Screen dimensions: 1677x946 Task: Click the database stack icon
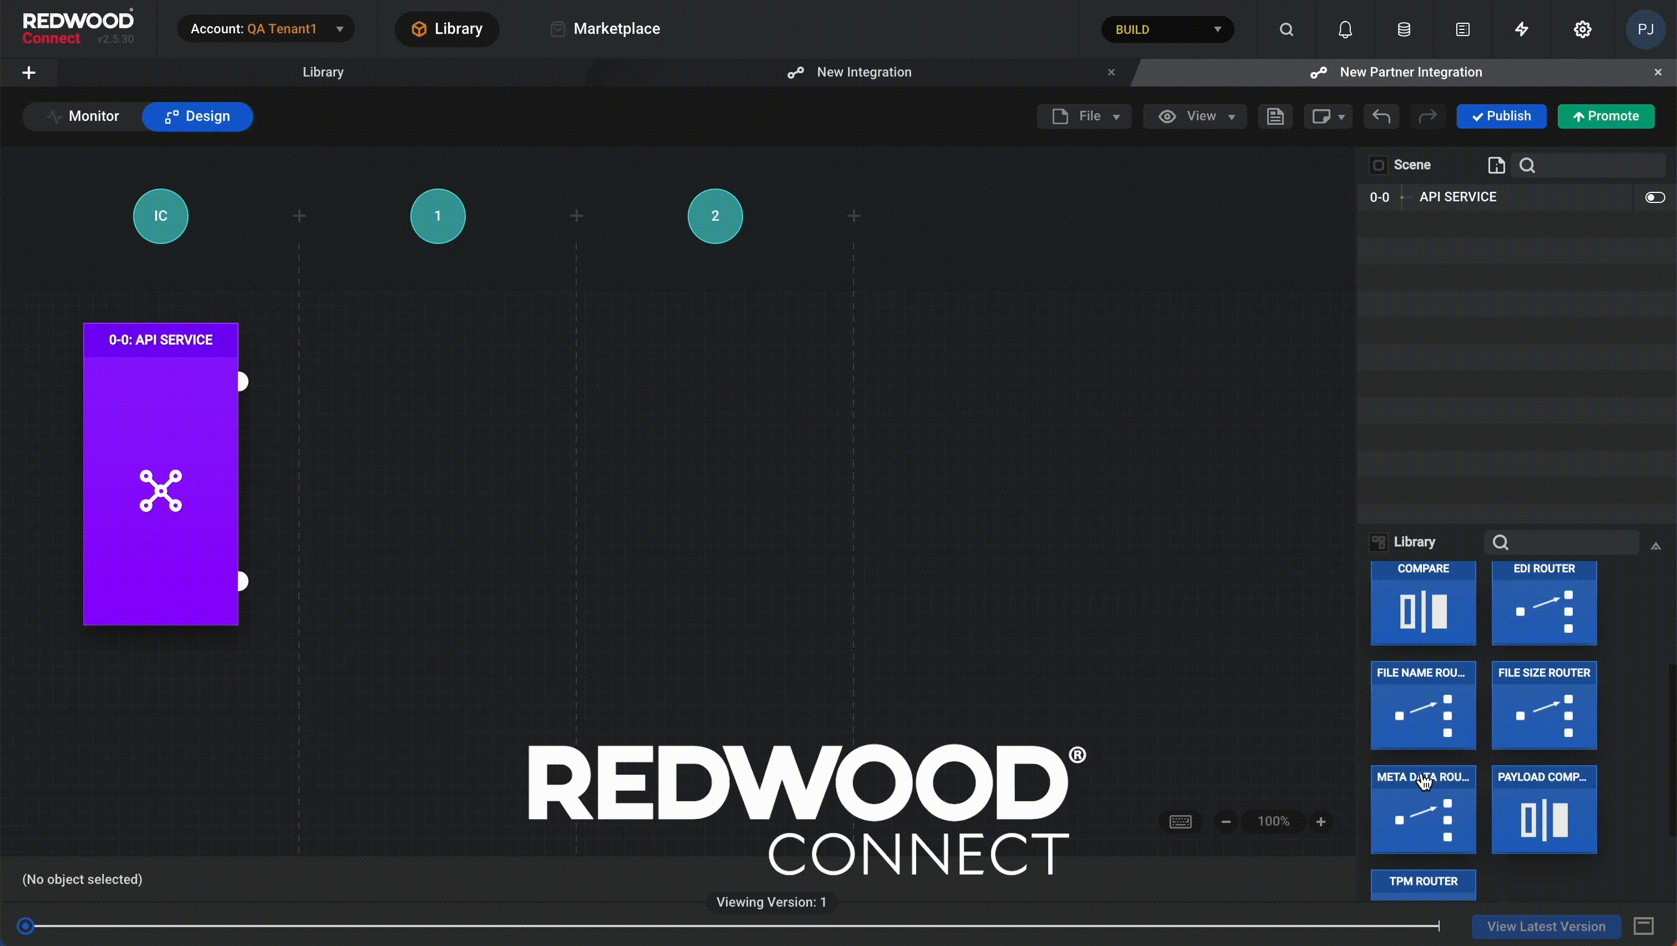(1404, 29)
